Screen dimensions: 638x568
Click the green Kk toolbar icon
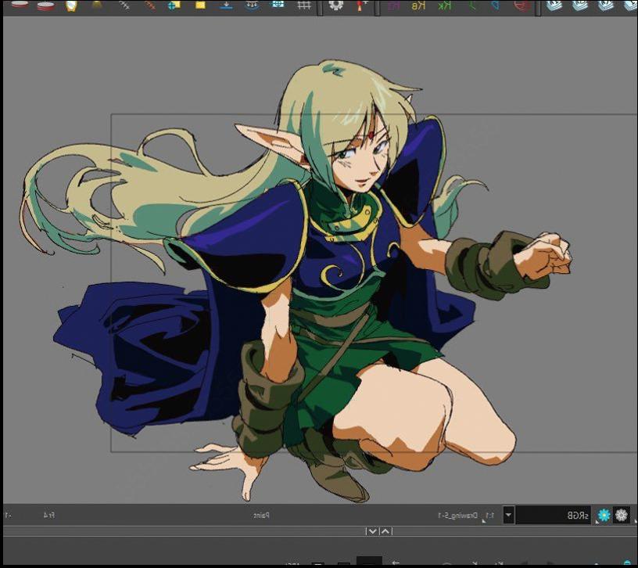point(443,5)
